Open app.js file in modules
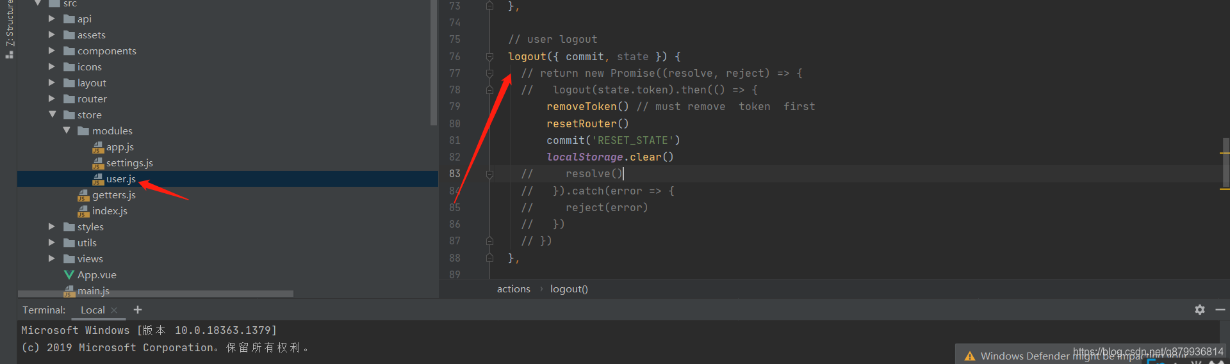The width and height of the screenshot is (1230, 364). click(x=120, y=146)
